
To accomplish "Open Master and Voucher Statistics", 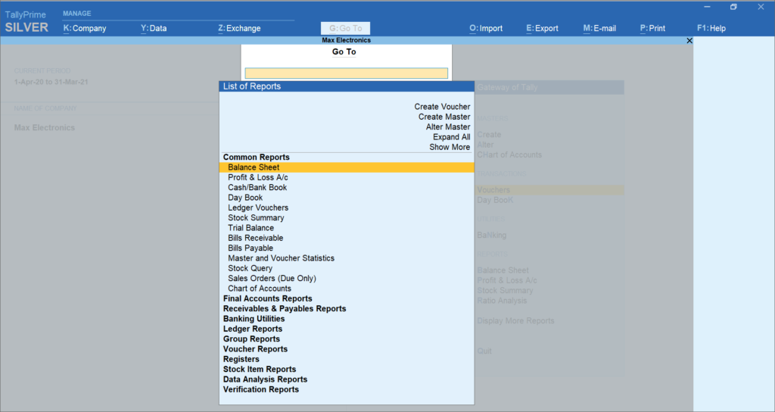I will (282, 258).
